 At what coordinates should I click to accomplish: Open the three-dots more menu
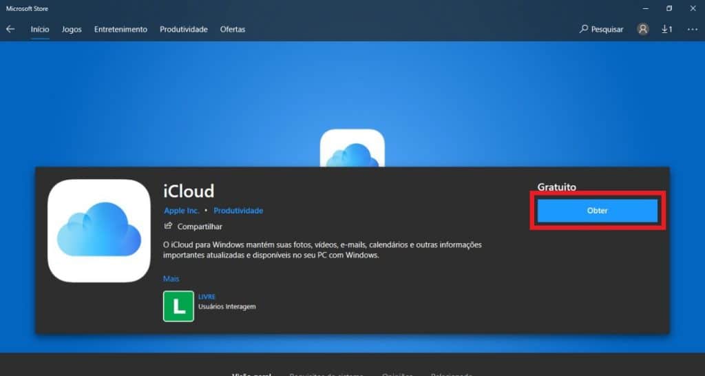point(692,29)
